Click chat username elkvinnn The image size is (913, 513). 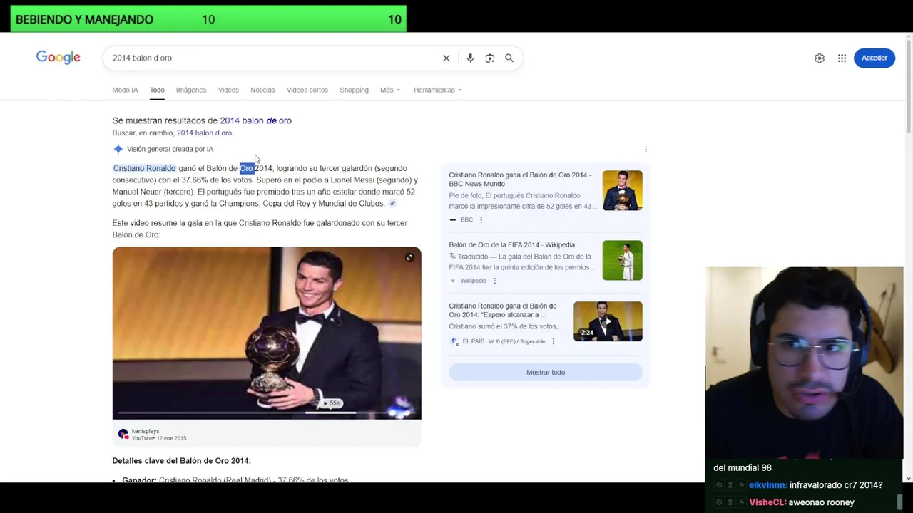click(767, 485)
